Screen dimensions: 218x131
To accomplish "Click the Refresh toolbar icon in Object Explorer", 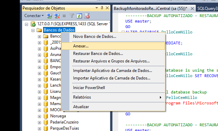I will (x=79, y=16).
